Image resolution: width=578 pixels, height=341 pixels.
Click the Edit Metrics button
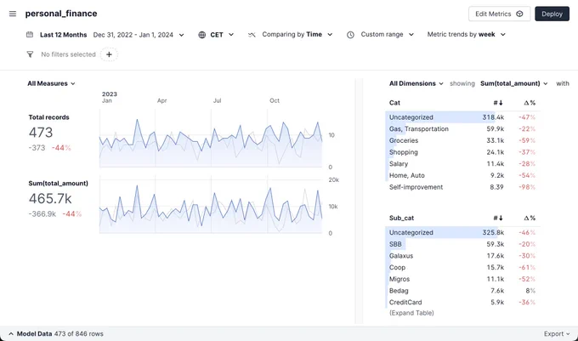coord(500,14)
